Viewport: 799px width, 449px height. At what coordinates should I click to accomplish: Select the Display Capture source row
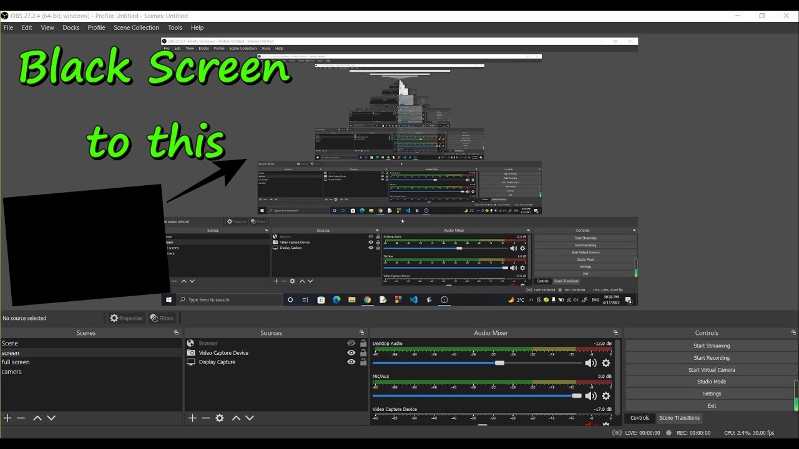click(277, 362)
